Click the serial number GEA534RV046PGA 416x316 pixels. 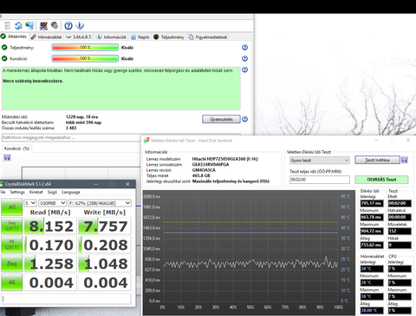click(211, 164)
